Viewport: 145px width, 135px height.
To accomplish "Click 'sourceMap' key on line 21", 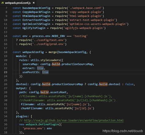I will 30,64.
